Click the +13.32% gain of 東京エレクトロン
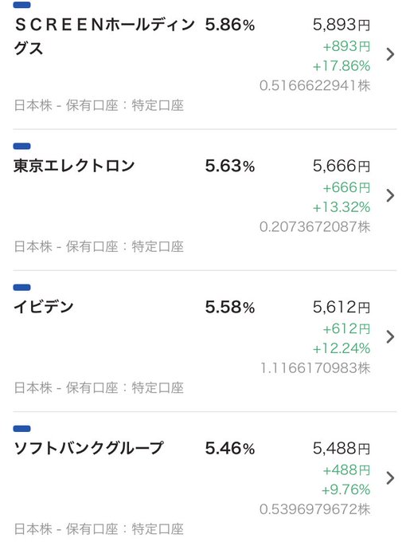The width and height of the screenshot is (410, 542). (342, 207)
